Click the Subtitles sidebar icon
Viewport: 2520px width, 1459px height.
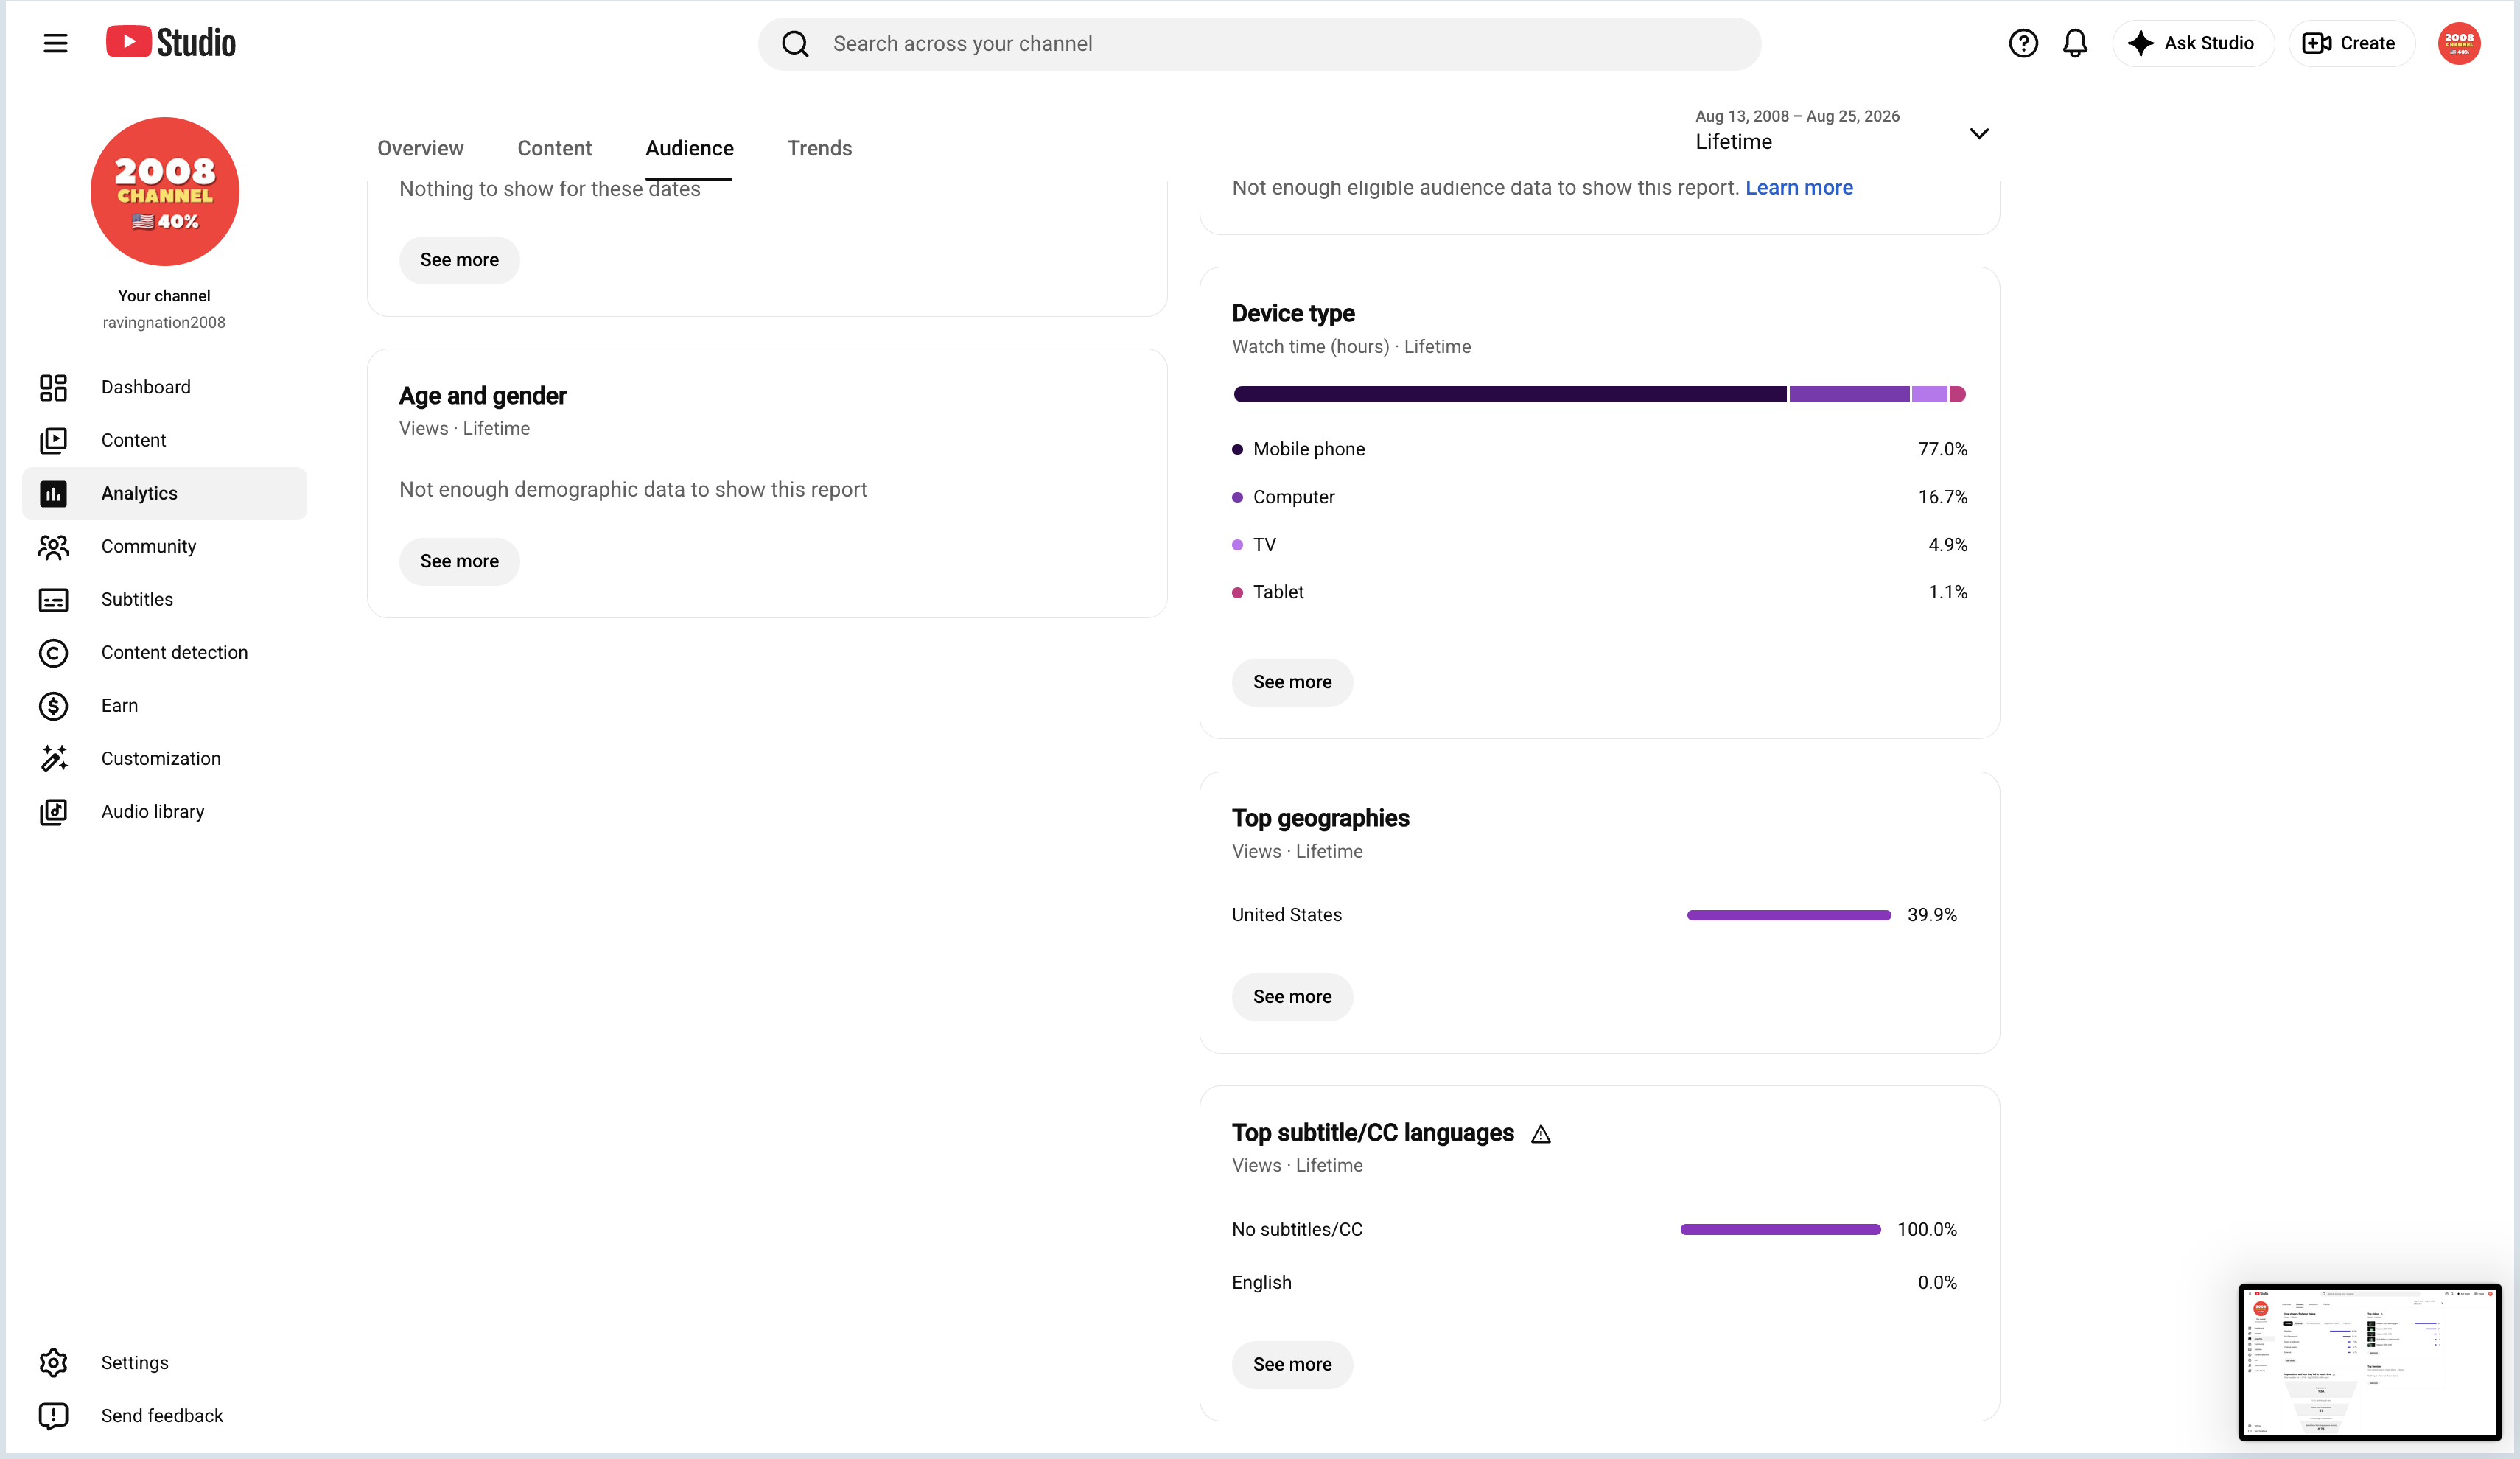click(x=53, y=599)
